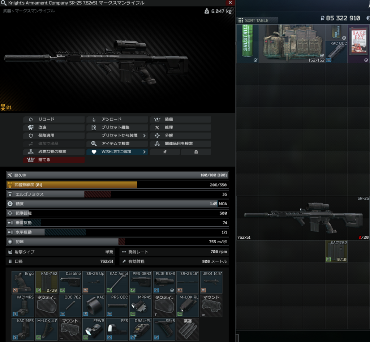
Task: Toggle the lock icon for this item
Action: pyautogui.click(x=196, y=152)
